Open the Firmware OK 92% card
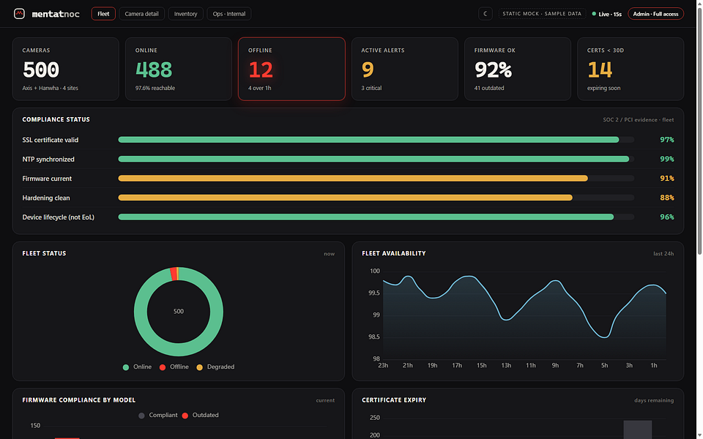 click(518, 69)
